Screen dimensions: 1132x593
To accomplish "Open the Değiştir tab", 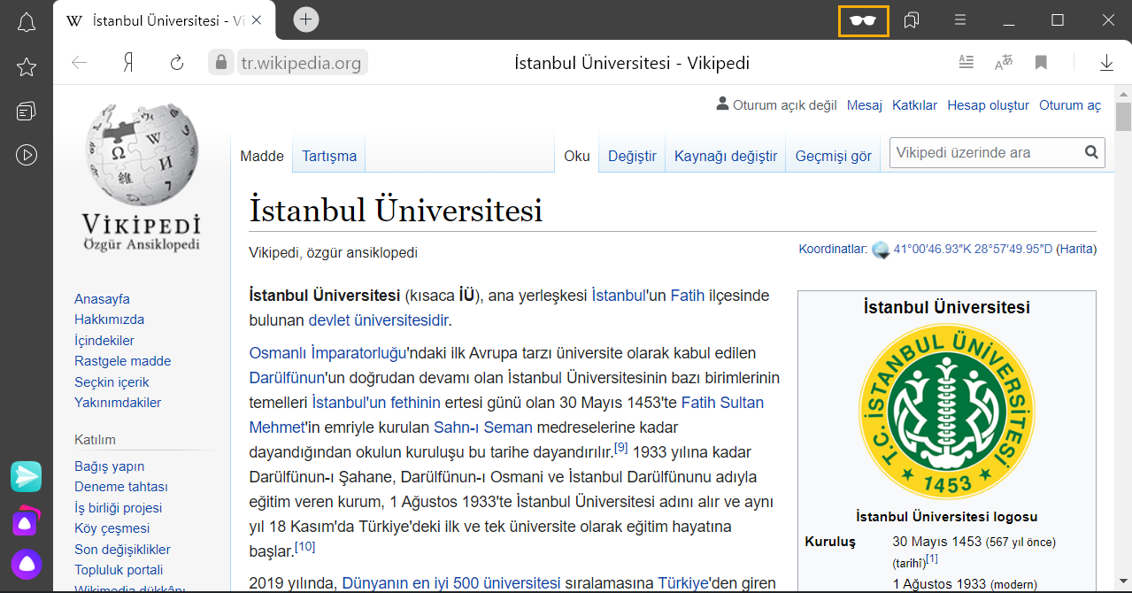I will click(632, 156).
